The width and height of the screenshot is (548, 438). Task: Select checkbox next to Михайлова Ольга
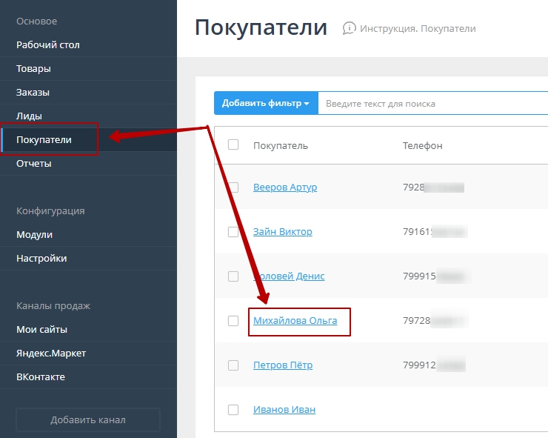(233, 321)
